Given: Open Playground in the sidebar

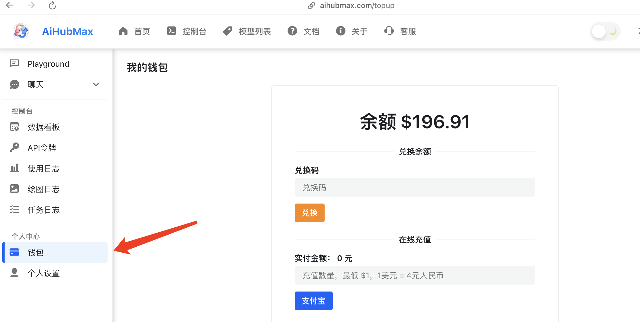Looking at the screenshot, I should [x=48, y=64].
